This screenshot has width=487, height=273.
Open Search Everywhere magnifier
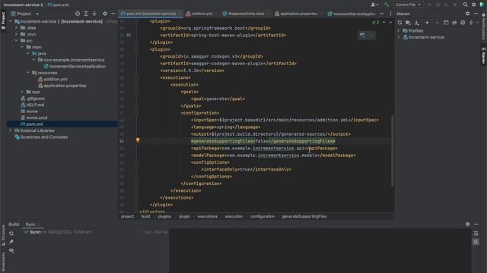click(465, 5)
